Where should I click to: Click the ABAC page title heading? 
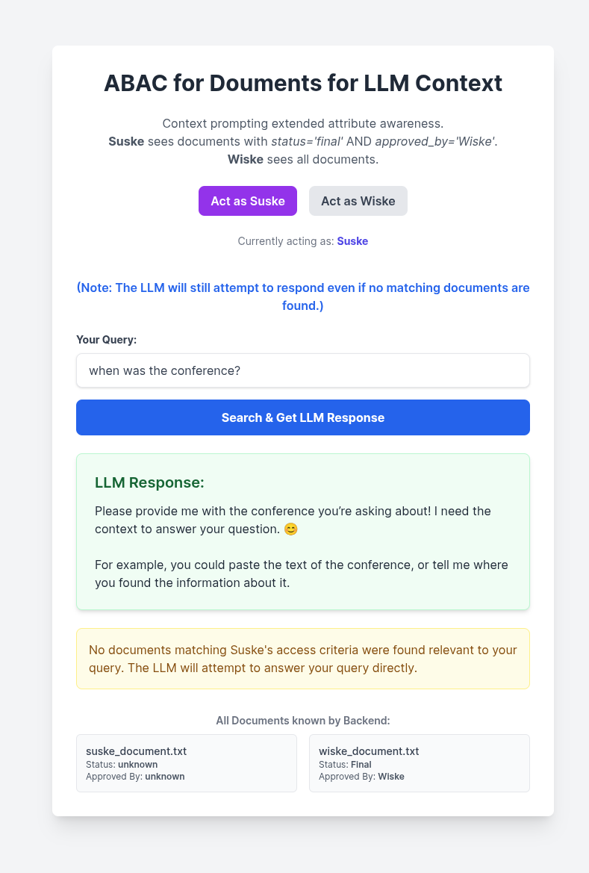[x=302, y=83]
